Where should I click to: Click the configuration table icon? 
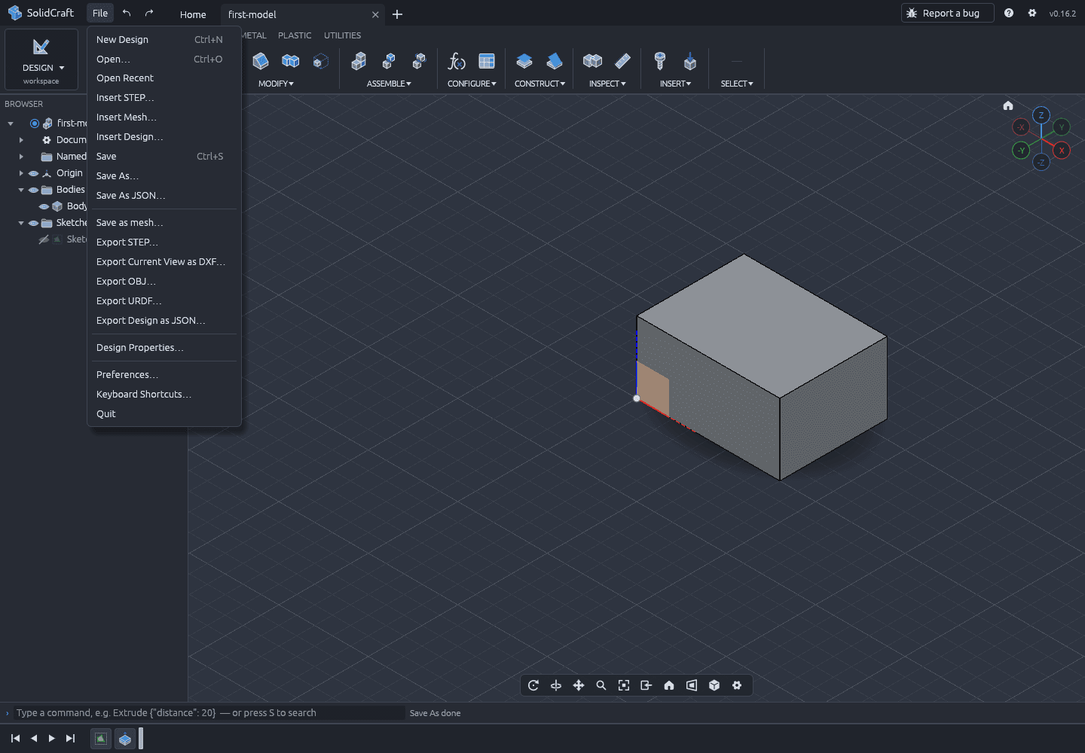(487, 61)
